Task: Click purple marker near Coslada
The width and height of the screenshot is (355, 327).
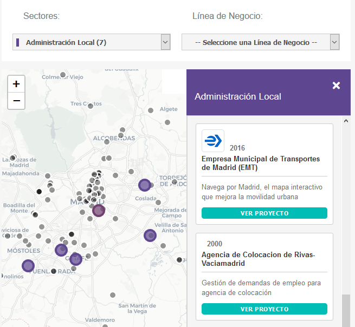Action: [x=144, y=185]
